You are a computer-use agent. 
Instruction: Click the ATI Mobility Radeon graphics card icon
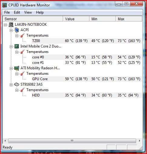[17, 68]
